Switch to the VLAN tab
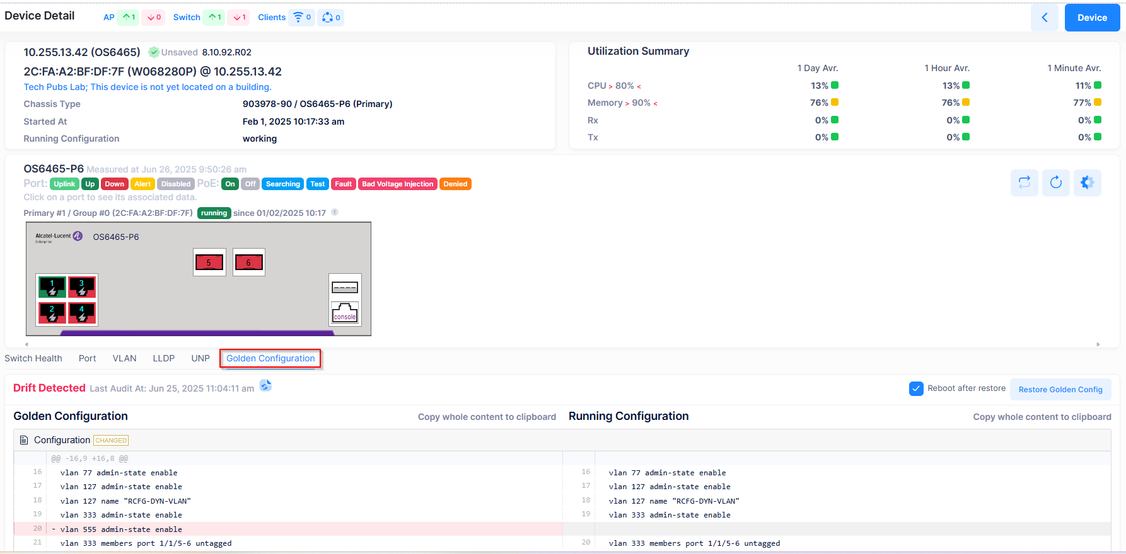The height and width of the screenshot is (554, 1126). 124,358
